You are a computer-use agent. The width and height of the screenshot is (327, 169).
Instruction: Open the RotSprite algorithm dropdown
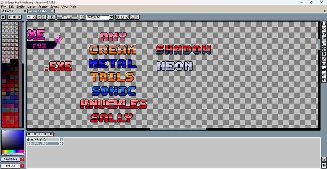tap(111, 17)
